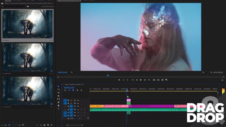The width and height of the screenshot is (226, 127).
Task: Select the Slip tool
Action: coord(58,99)
